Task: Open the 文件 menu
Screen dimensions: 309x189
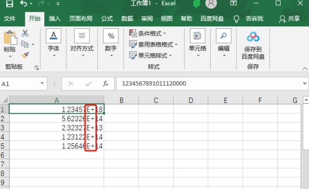Action: tap(9, 19)
